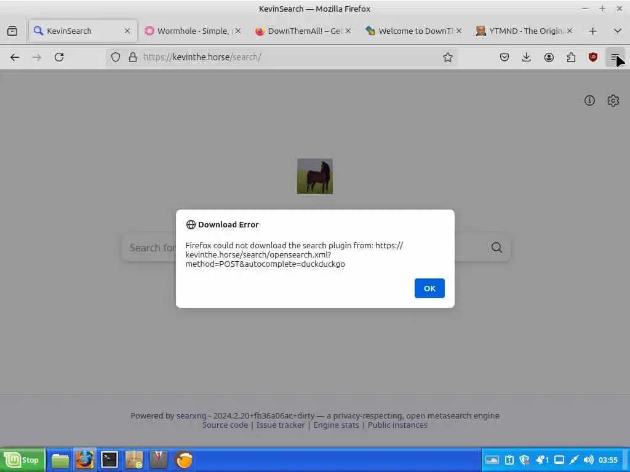Click the horse logo image
This screenshot has width=630, height=472.
[315, 176]
